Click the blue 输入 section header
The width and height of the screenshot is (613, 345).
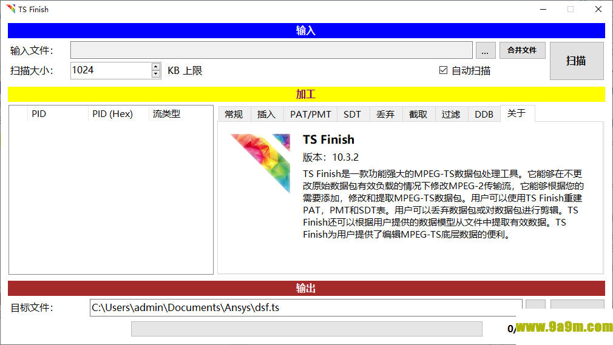point(306,30)
